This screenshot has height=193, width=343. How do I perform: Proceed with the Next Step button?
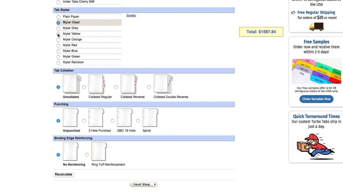click(143, 184)
